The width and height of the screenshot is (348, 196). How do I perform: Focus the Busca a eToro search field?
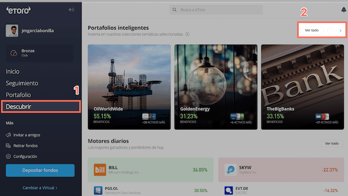(216, 10)
